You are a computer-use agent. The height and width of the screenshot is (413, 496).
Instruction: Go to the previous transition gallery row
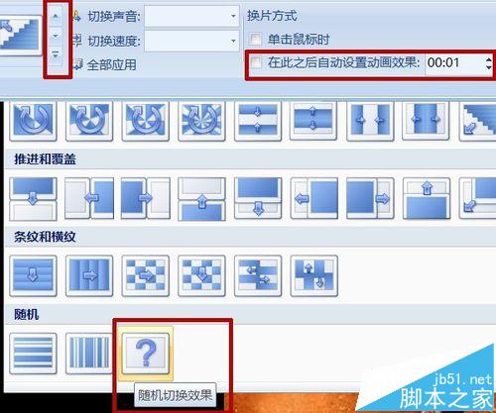56,16
